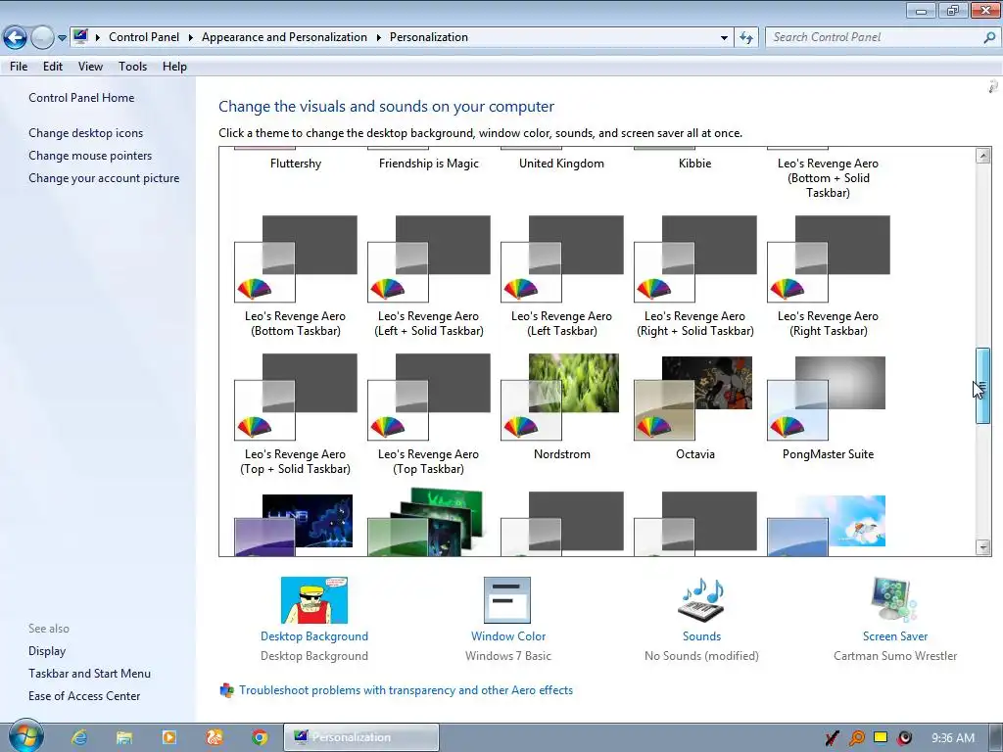Click Appearance and Personalization breadcrumb
This screenshot has height=752, width=1003.
pyautogui.click(x=284, y=37)
